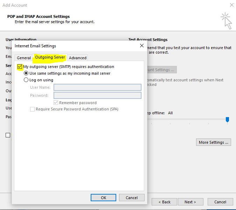
Task: Close the Internet Email Settings dialog
Action: (x=142, y=46)
